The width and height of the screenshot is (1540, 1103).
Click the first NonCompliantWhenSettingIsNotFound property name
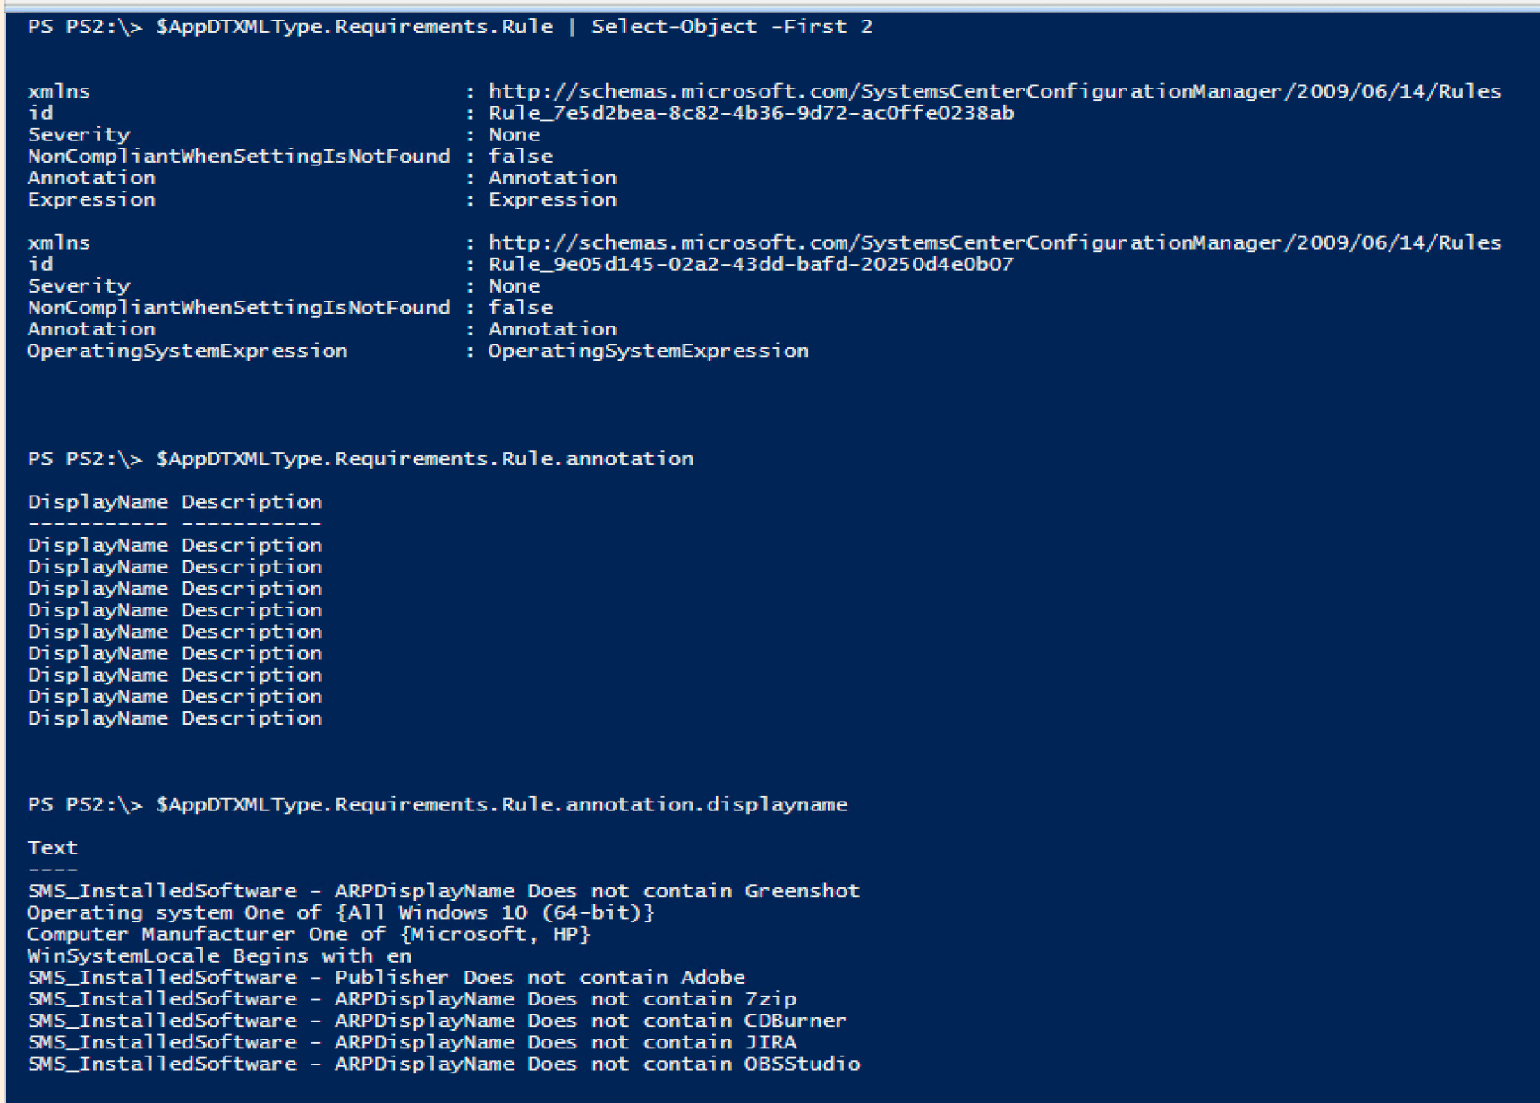coord(239,157)
